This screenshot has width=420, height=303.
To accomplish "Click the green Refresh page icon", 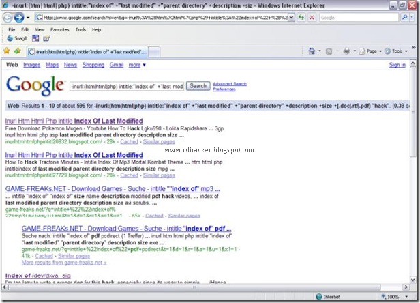I will pos(301,18).
